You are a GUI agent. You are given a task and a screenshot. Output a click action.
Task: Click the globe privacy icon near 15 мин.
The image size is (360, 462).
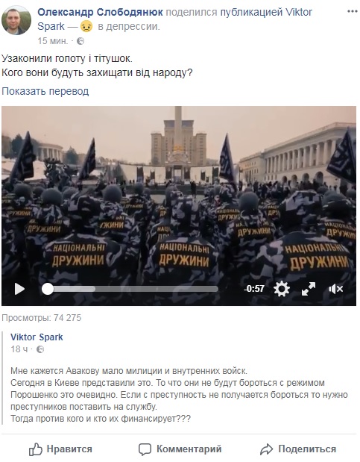(x=80, y=41)
